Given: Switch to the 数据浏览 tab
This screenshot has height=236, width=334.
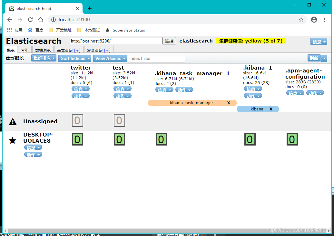Looking at the screenshot, I should 43,50.
